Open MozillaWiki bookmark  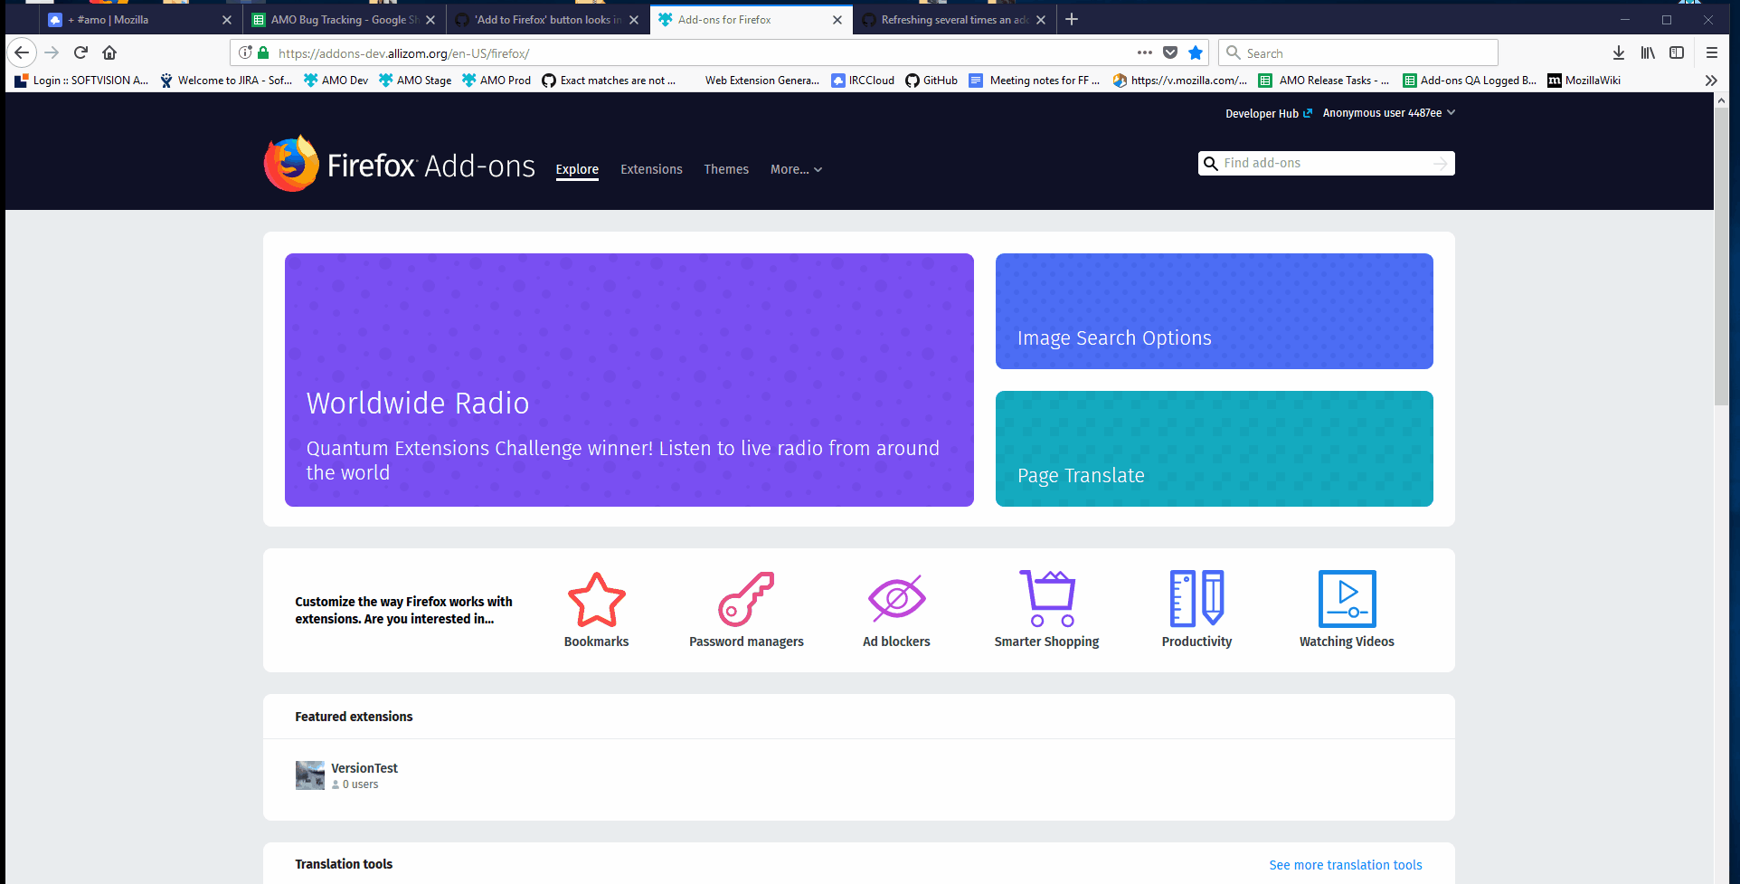[x=1584, y=81]
